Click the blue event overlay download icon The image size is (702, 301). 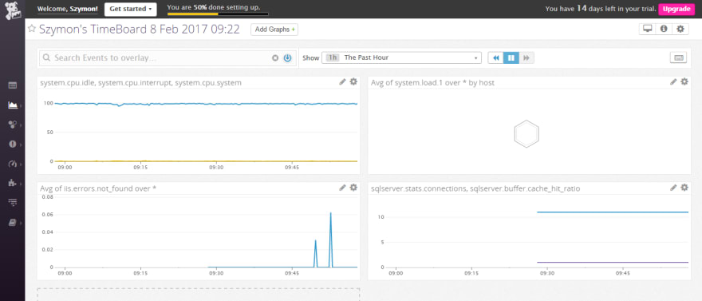(287, 58)
